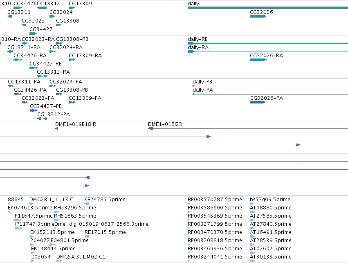Select EST RP003470370.5prime

pyautogui.click(x=189, y=236)
